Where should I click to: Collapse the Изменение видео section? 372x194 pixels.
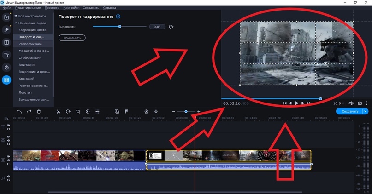click(x=16, y=23)
